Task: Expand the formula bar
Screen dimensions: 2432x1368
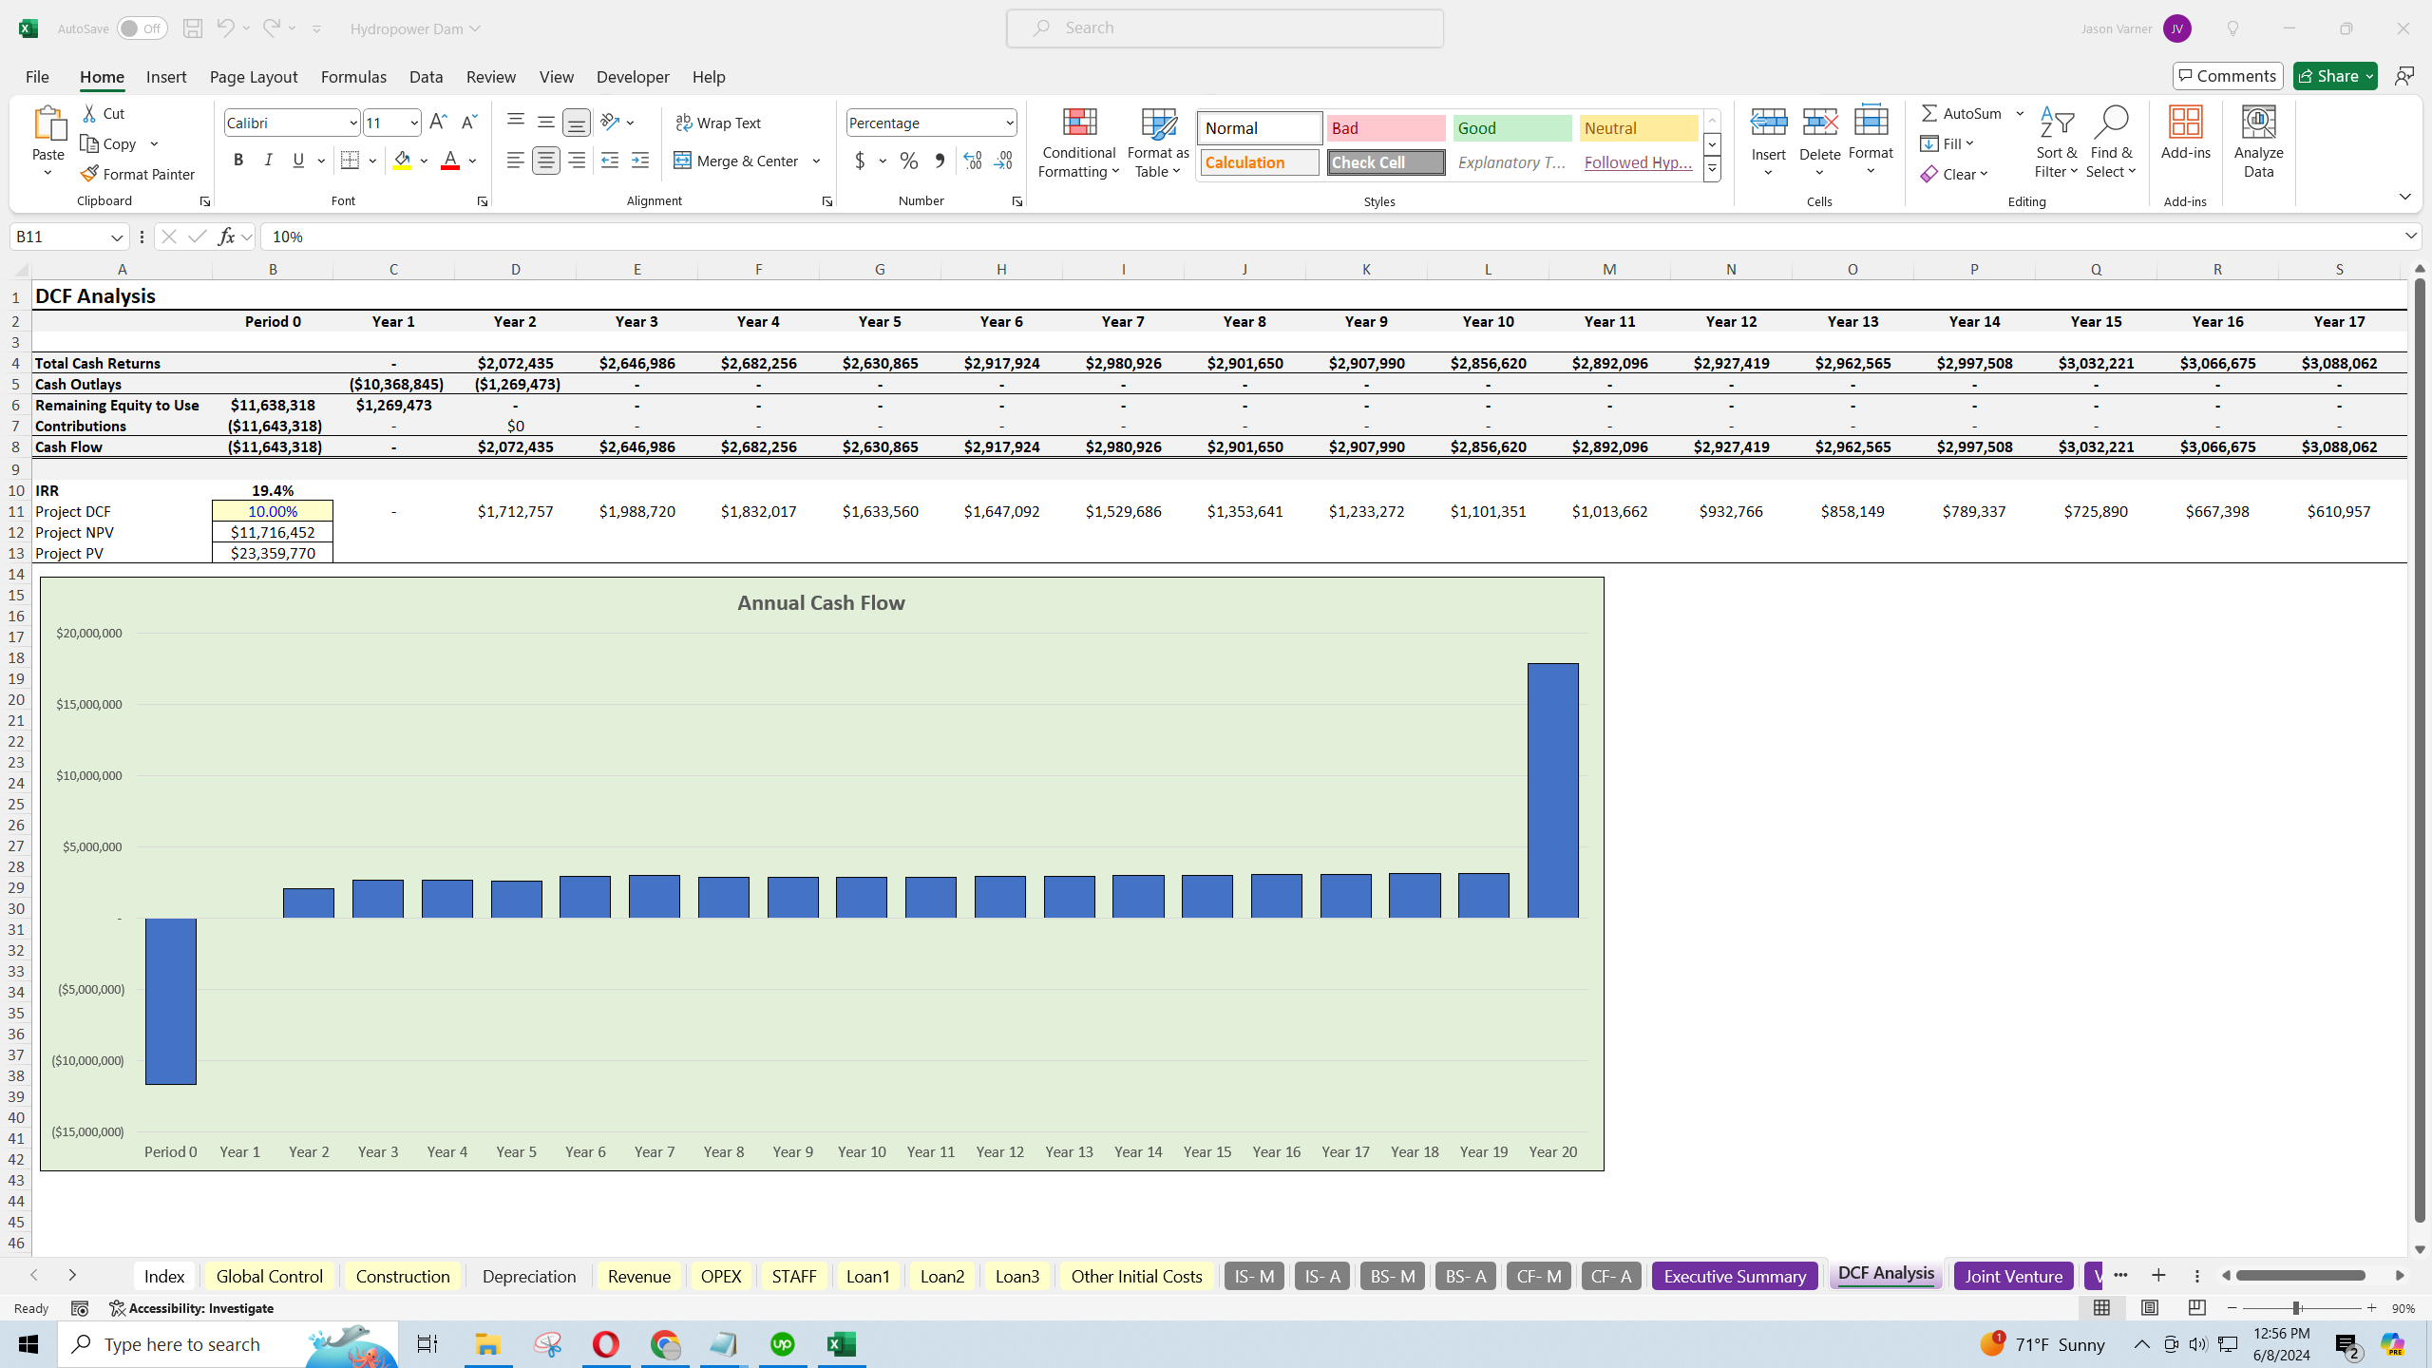Action: pos(2410,236)
